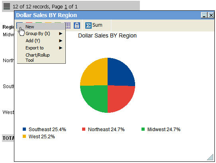This screenshot has width=216, height=163.
Task: Click the page 1 link in records bar
Action: tap(66, 7)
